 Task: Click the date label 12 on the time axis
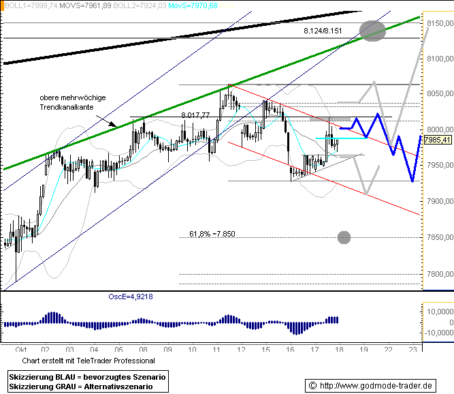241,349
